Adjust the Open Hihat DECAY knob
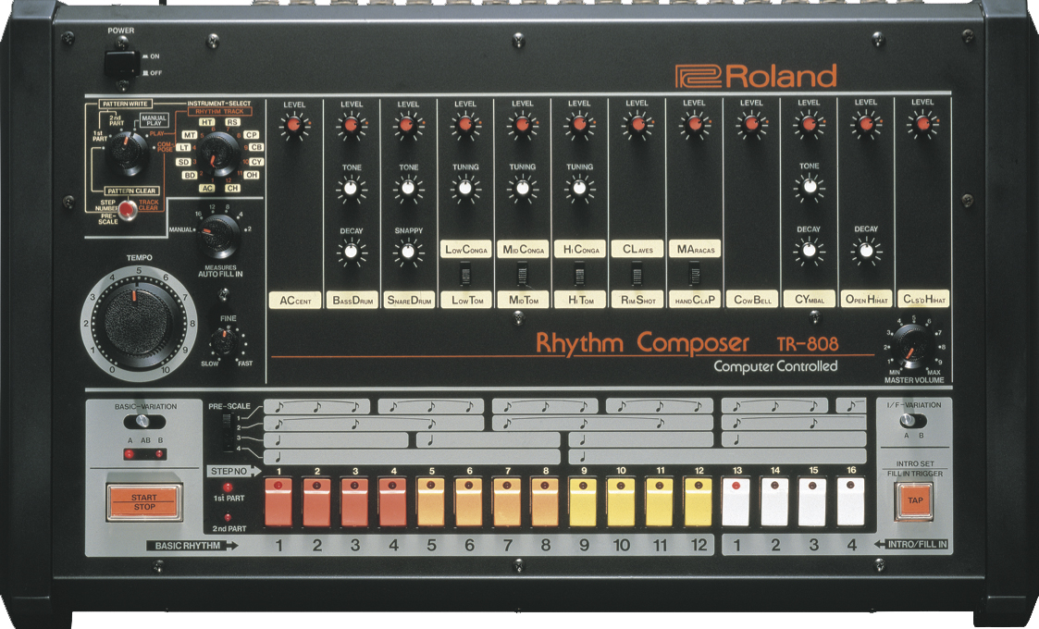1039x629 pixels. pyautogui.click(x=866, y=252)
